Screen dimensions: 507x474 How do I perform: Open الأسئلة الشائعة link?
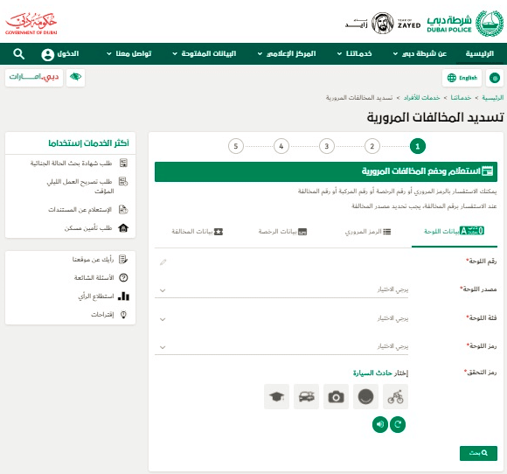coord(94,277)
